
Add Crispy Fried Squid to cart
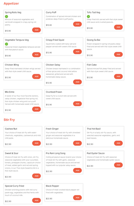point(77,52)
